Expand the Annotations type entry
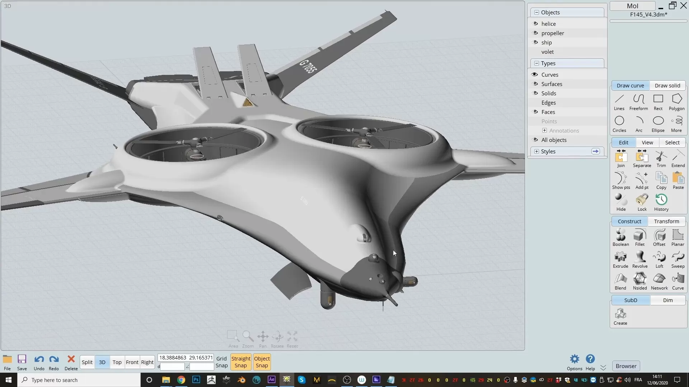Screen dimensions: 689x387 (x=544, y=130)
